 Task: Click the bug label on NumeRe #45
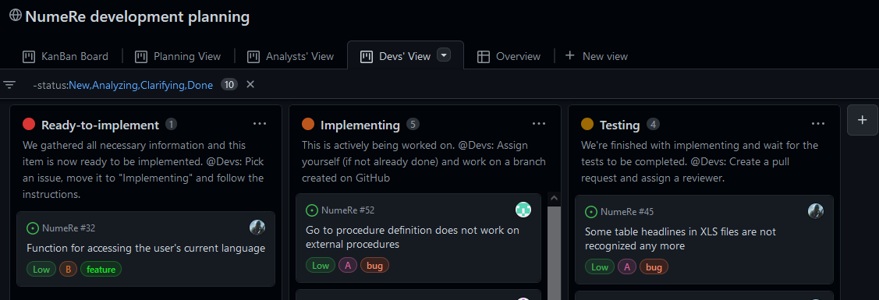(654, 267)
